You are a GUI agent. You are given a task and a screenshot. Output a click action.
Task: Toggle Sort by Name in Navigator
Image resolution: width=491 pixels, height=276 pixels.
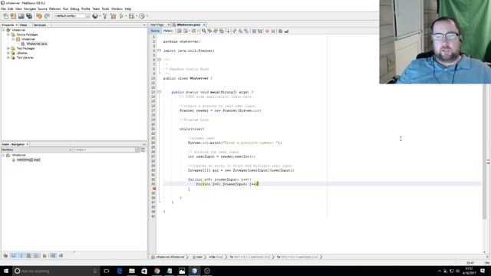[53, 255]
